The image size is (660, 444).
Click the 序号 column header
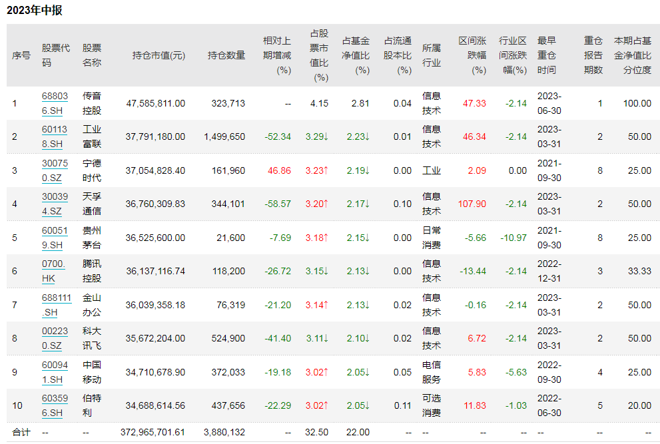[21, 55]
